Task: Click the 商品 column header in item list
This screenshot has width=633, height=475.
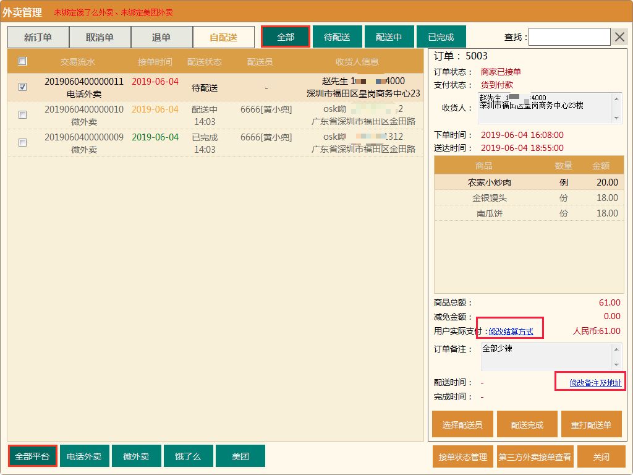Action: pos(483,166)
